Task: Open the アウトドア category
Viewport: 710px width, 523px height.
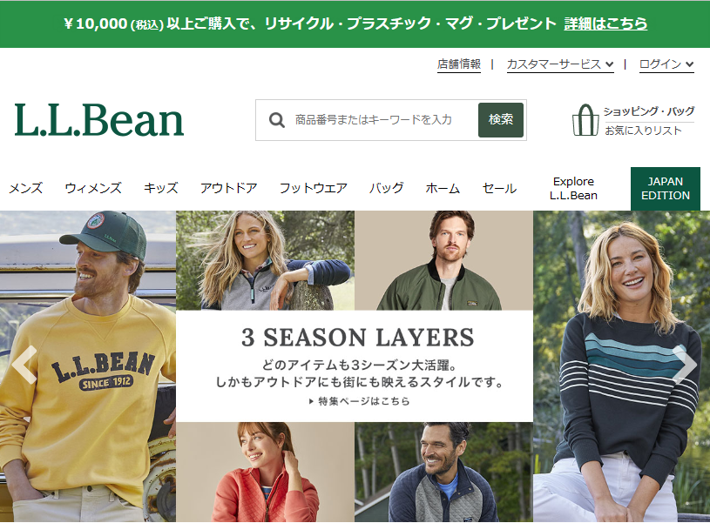Action: tap(228, 188)
